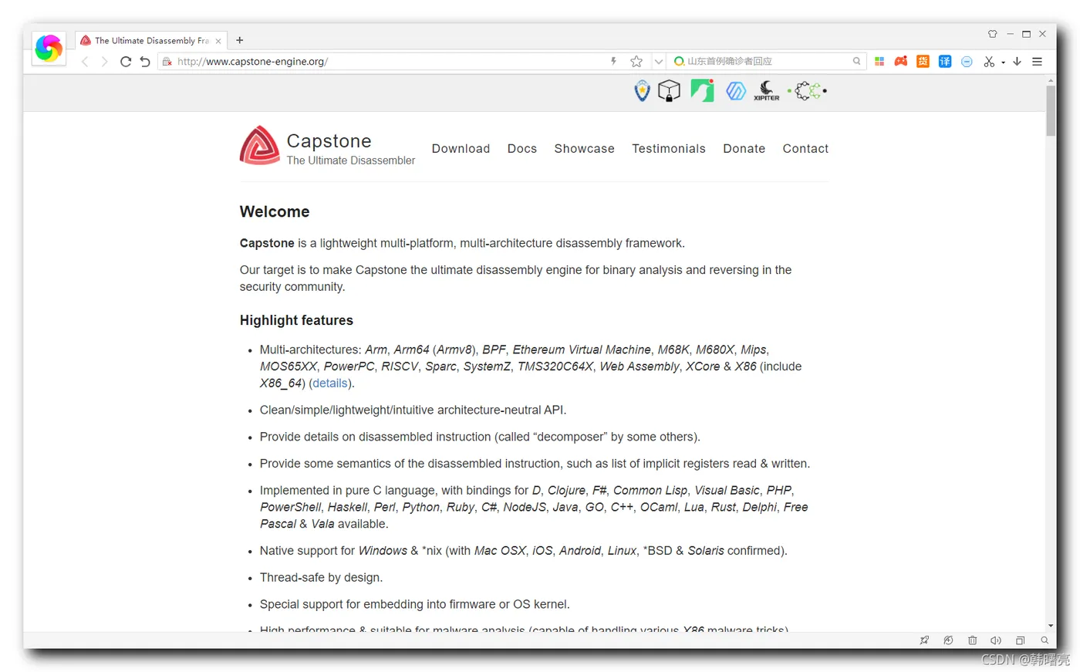Open the Contact page
Image resolution: width=1080 pixels, height=672 pixels.
pyautogui.click(x=805, y=149)
